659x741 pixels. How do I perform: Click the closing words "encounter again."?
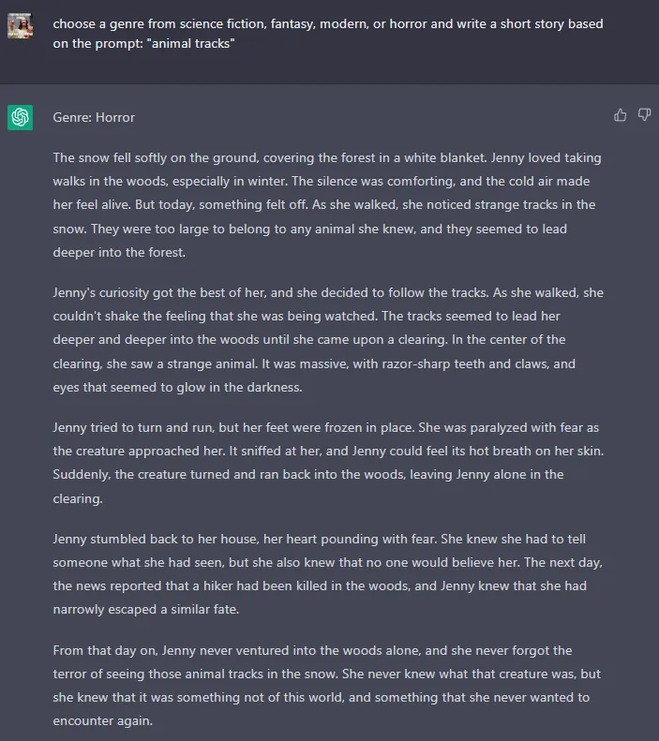[102, 720]
